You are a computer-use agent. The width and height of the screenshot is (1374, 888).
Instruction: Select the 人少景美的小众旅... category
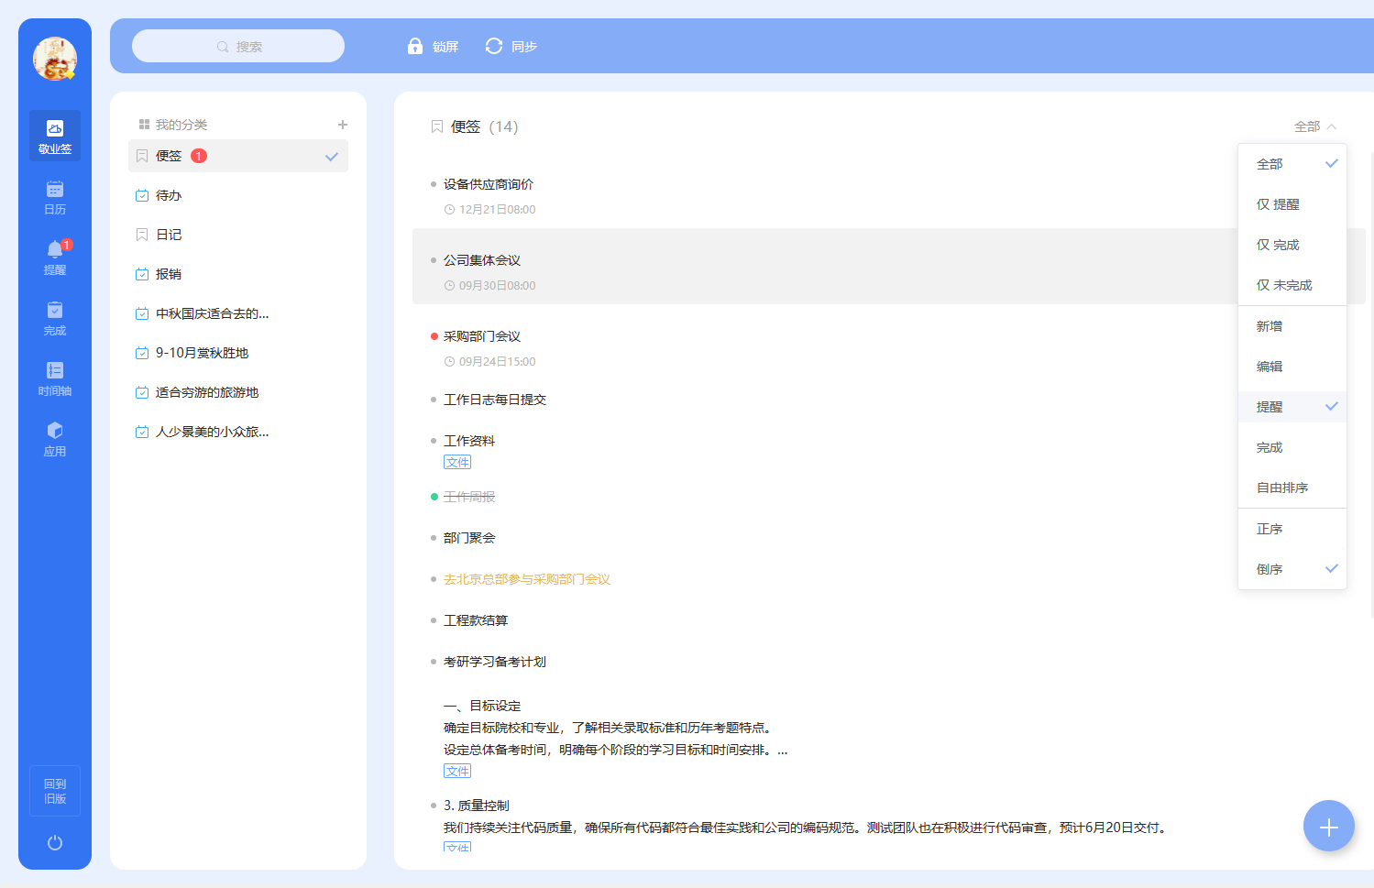[x=238, y=432]
